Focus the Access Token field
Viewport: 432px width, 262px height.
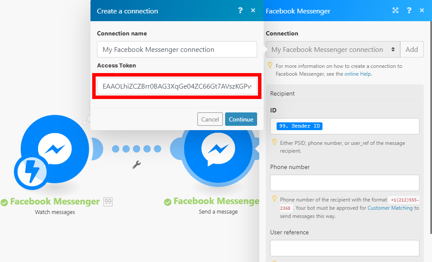click(177, 86)
